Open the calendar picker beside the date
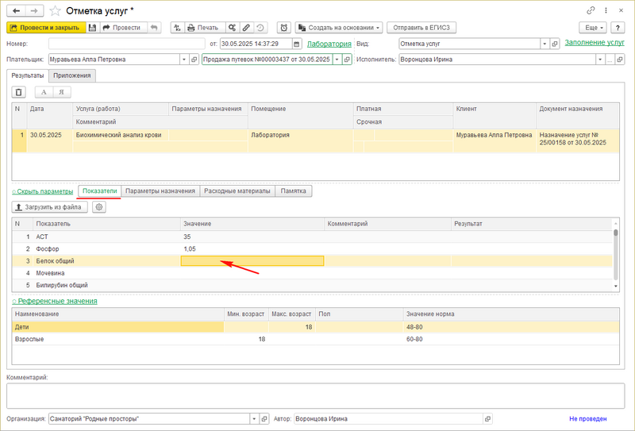This screenshot has width=635, height=431. [x=297, y=44]
